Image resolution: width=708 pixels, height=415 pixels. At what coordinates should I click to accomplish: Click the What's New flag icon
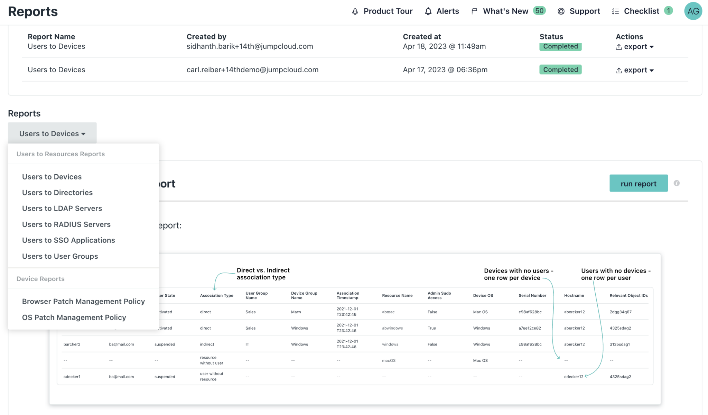(474, 11)
